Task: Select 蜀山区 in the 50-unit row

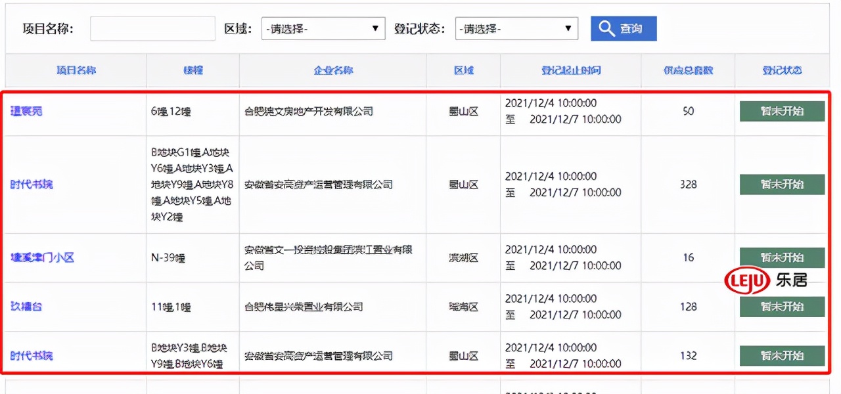Action: pos(463,111)
